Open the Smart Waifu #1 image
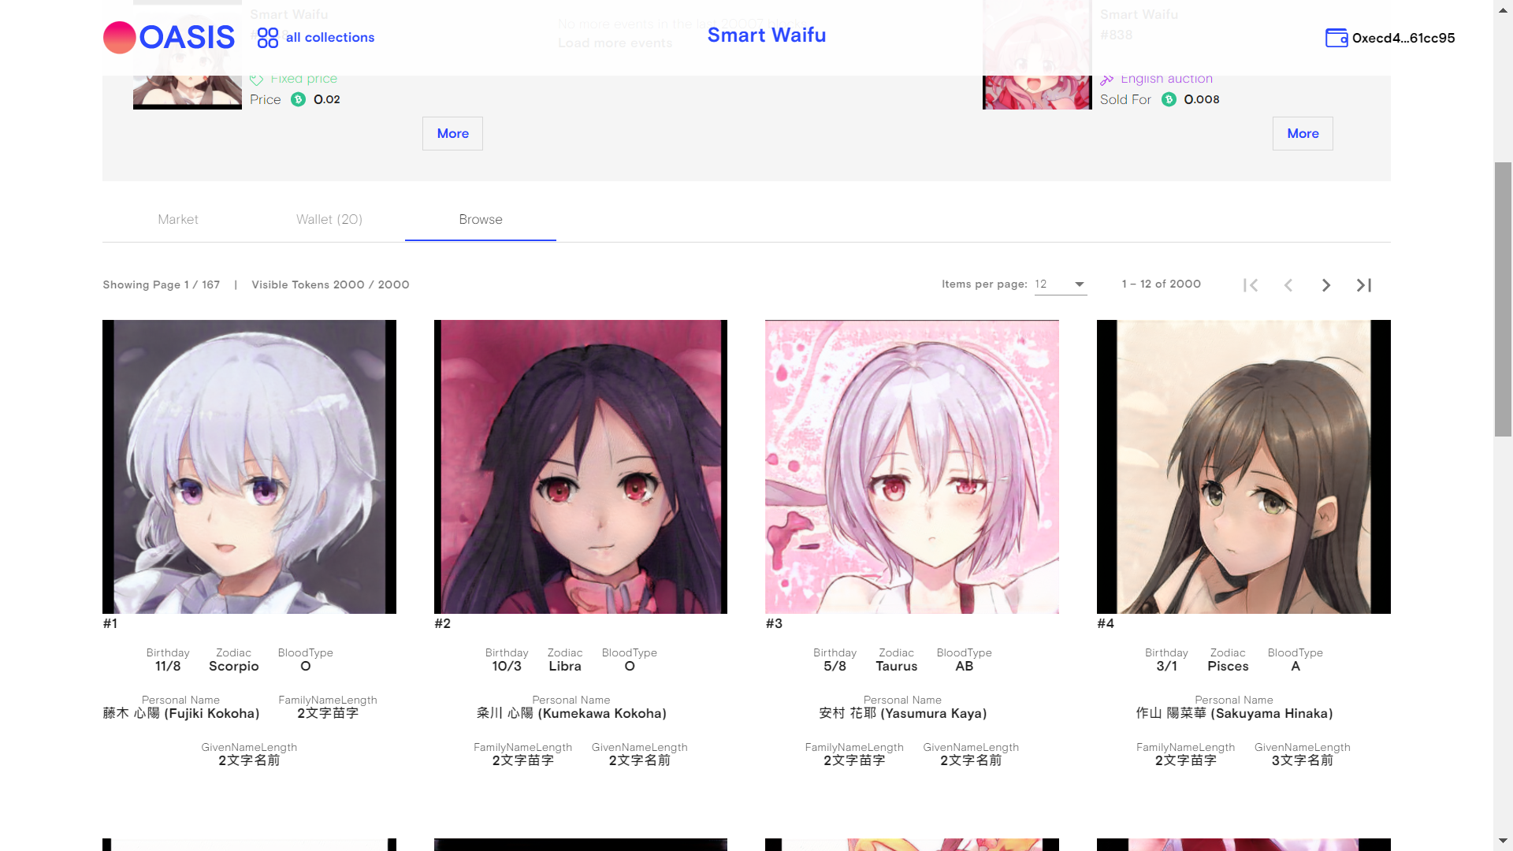 [249, 466]
